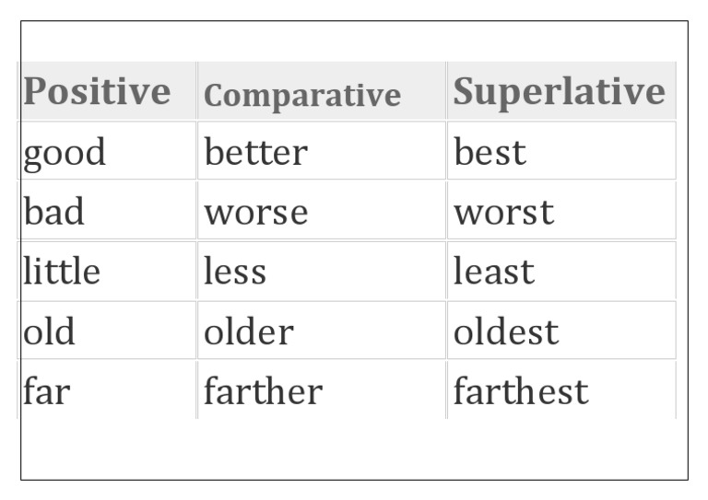Click the Superlative column header
This screenshot has height=500, width=708.
point(559,91)
